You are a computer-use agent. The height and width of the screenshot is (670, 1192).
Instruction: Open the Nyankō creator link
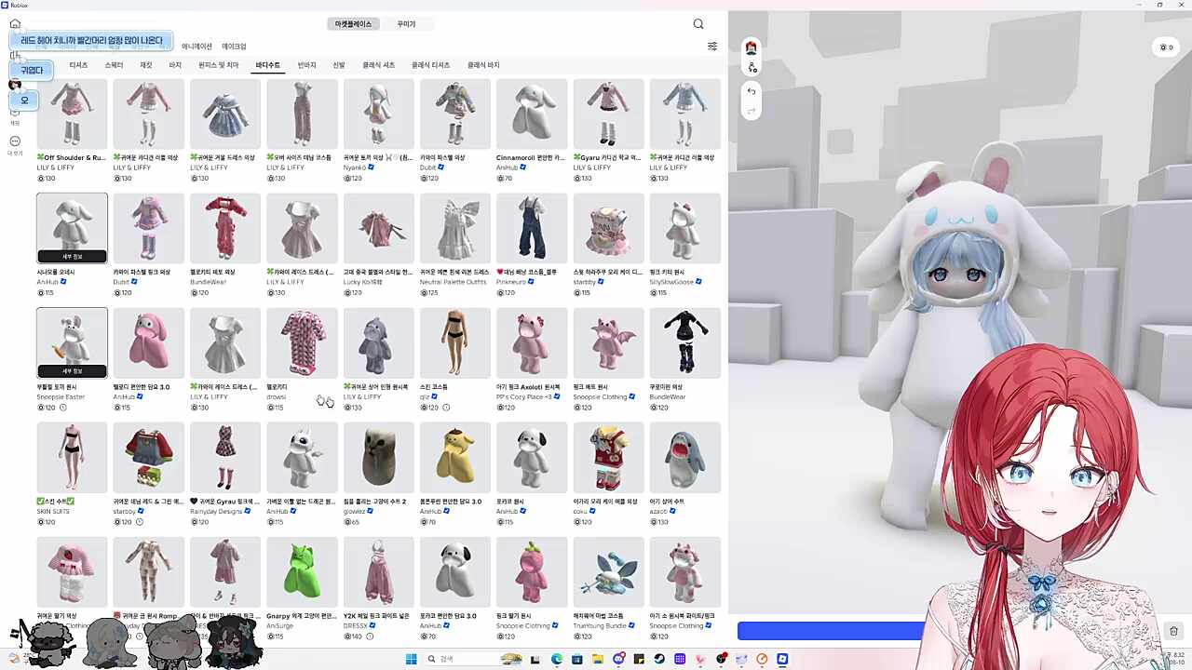(357, 167)
